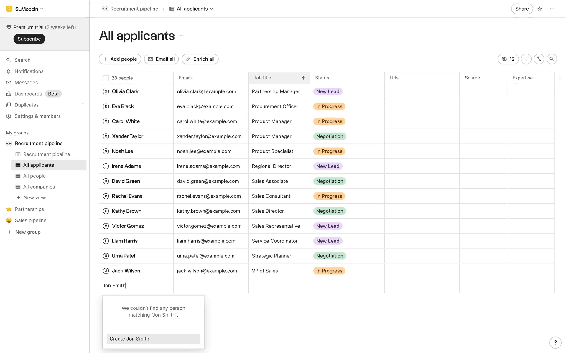Add a new column with the plus icon
This screenshot has width=566, height=353.
pos(560,78)
